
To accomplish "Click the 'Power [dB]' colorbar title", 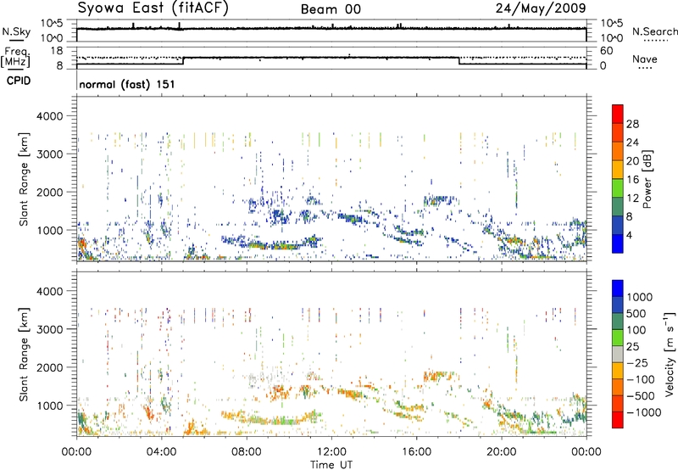I will click(x=647, y=179).
